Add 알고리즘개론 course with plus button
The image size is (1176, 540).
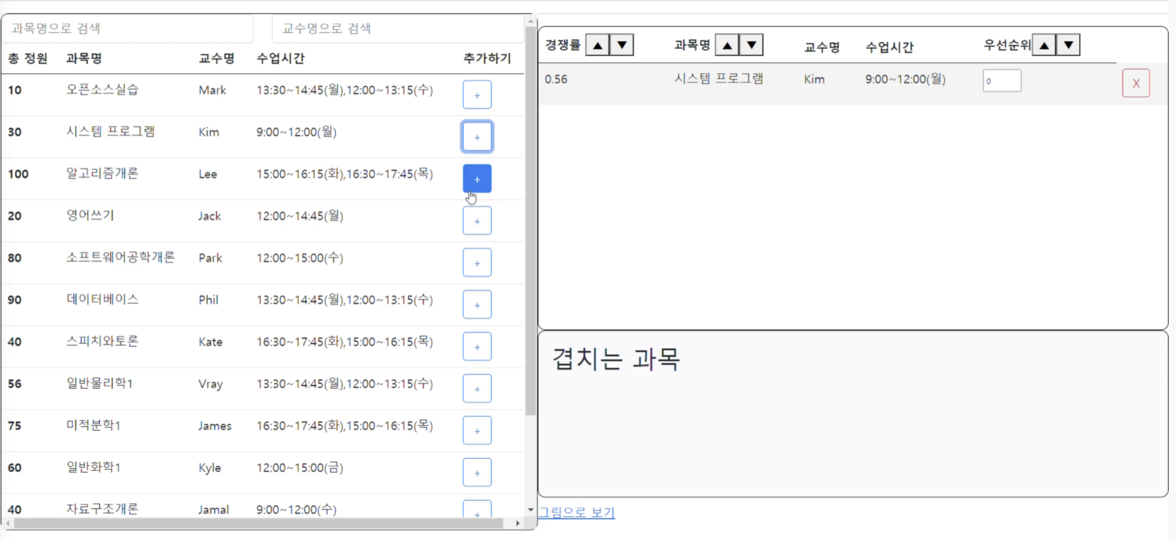(x=477, y=179)
